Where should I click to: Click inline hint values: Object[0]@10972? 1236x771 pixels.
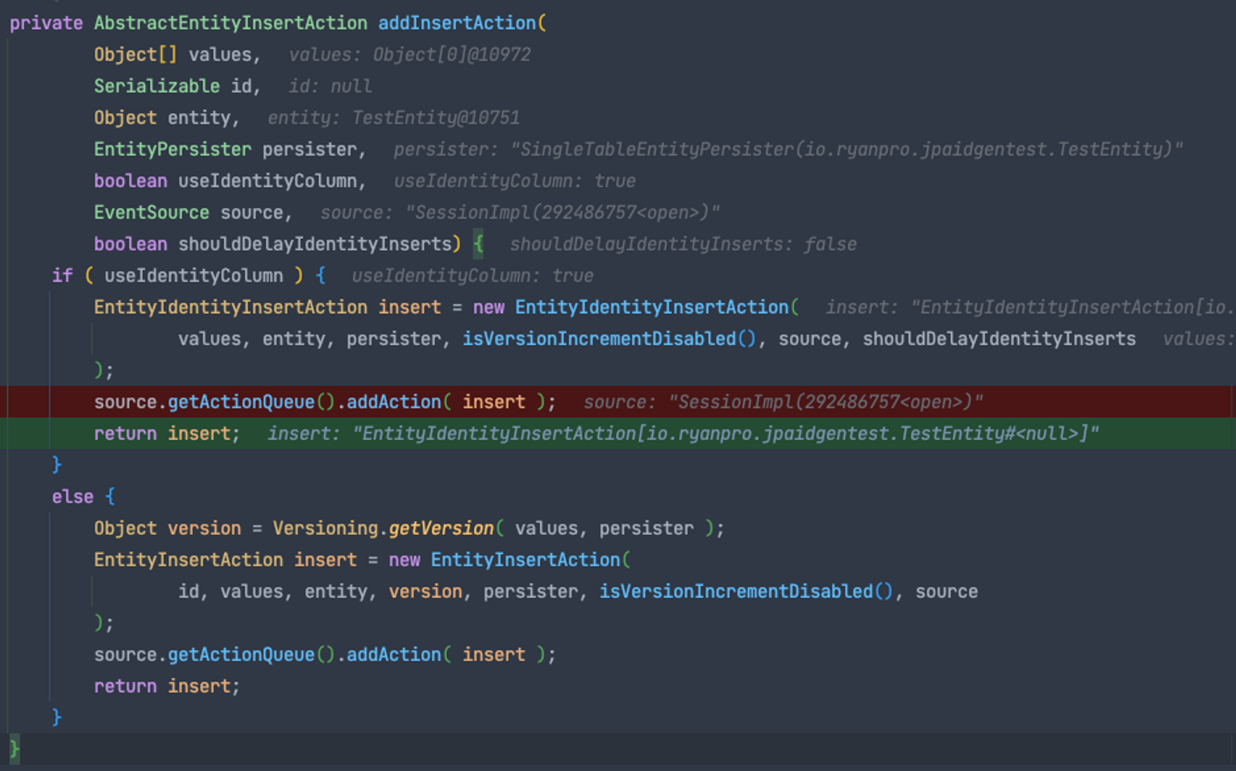409,55
